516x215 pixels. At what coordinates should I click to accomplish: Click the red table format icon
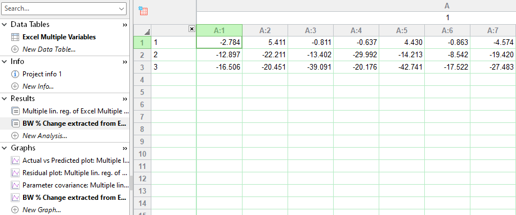pyautogui.click(x=143, y=11)
